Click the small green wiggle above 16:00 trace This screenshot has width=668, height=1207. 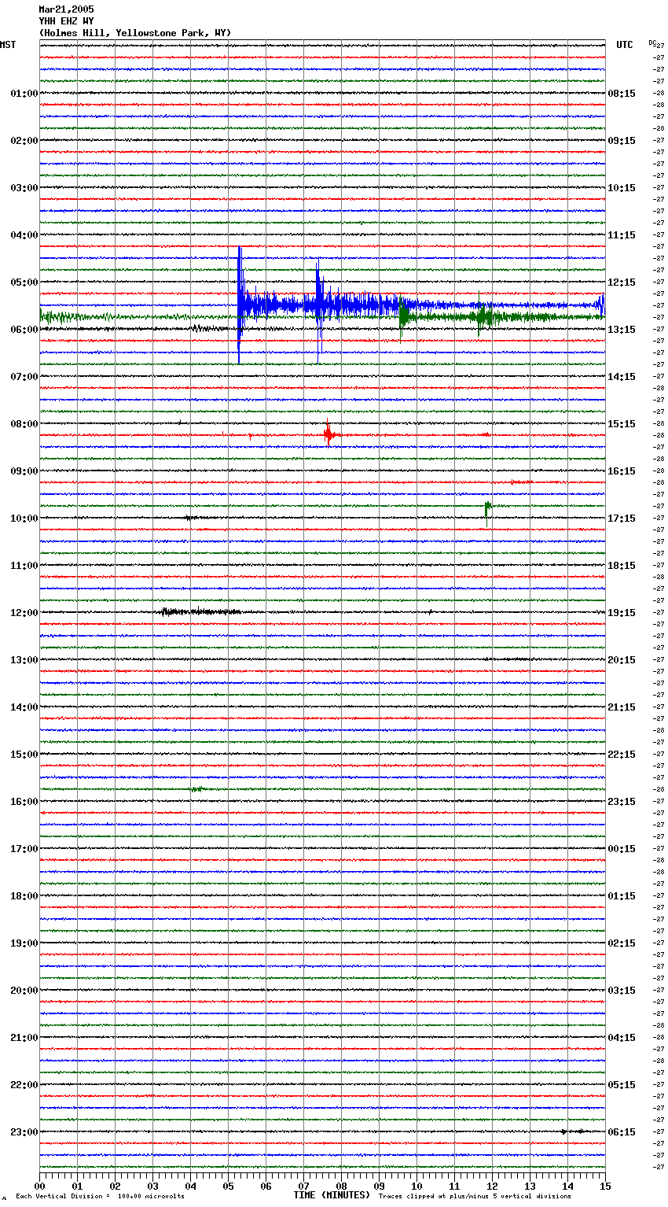tap(197, 788)
